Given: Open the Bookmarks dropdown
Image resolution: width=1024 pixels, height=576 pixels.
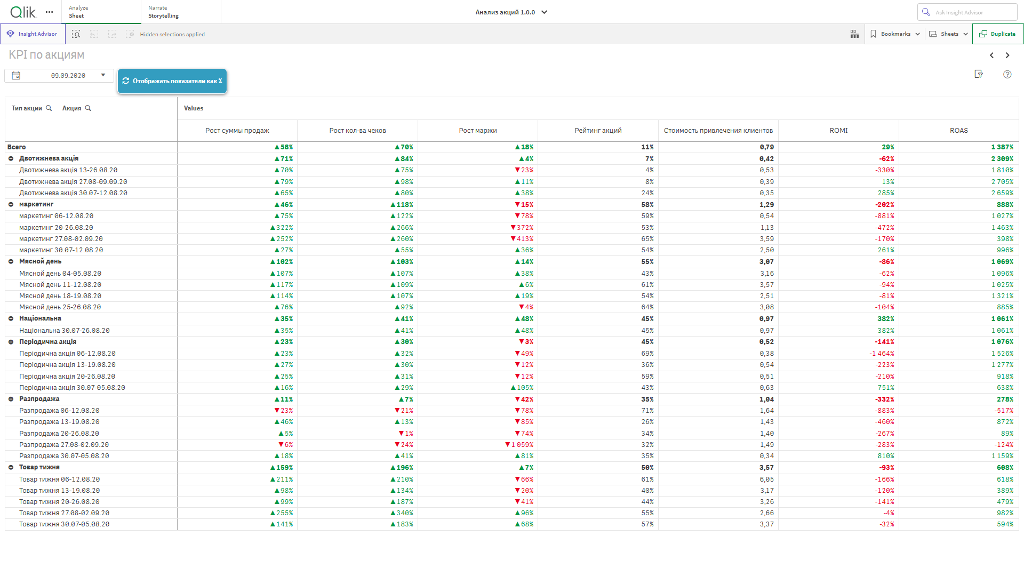Looking at the screenshot, I should click(895, 34).
